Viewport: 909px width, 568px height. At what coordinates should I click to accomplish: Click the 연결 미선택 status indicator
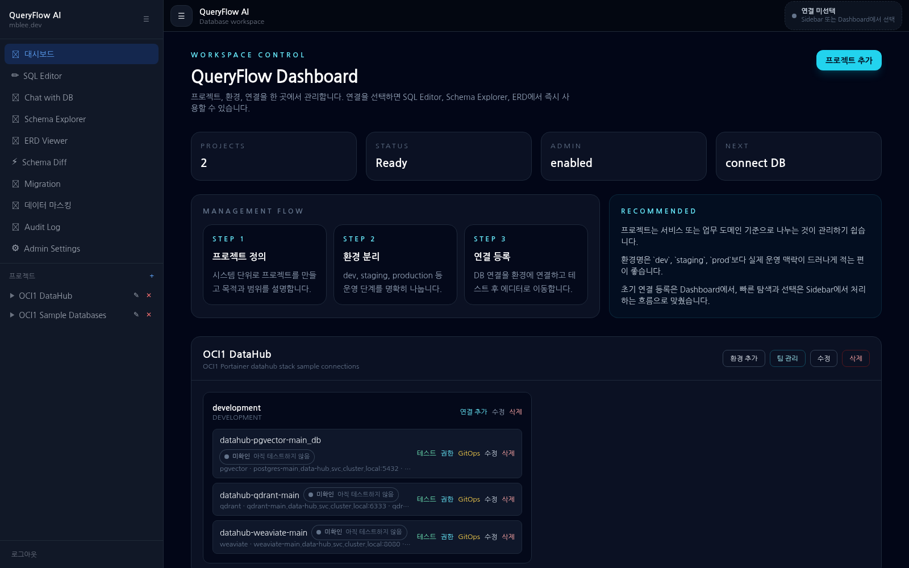point(843,15)
